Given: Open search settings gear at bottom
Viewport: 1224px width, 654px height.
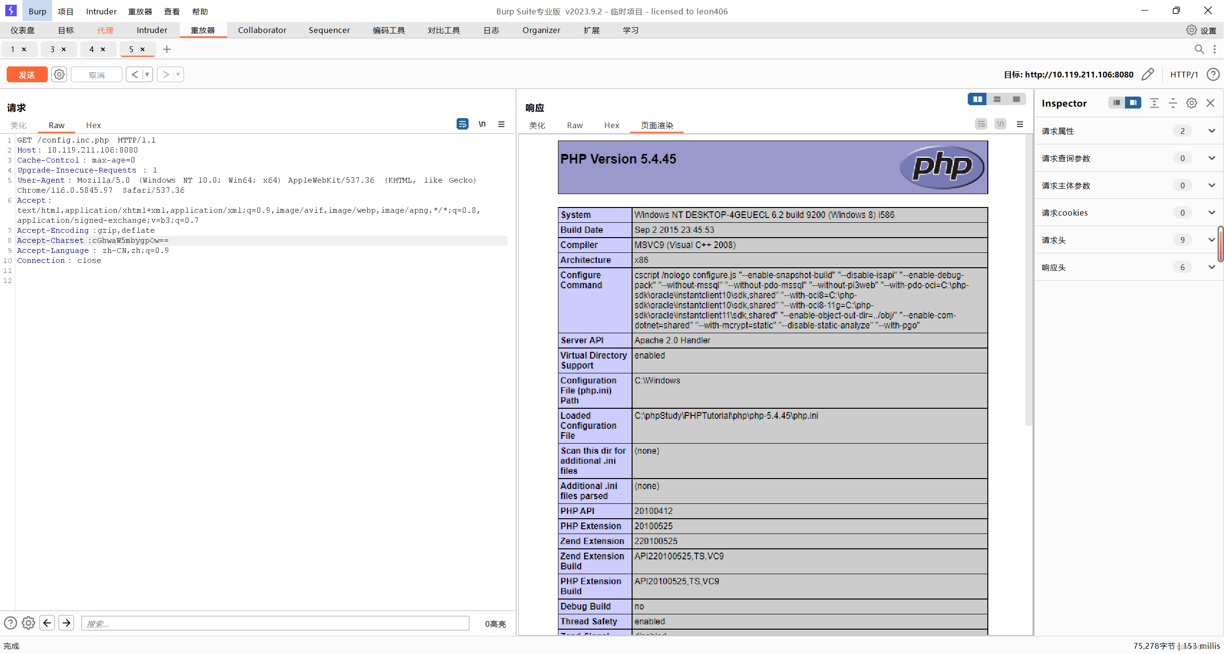Looking at the screenshot, I should tap(29, 623).
